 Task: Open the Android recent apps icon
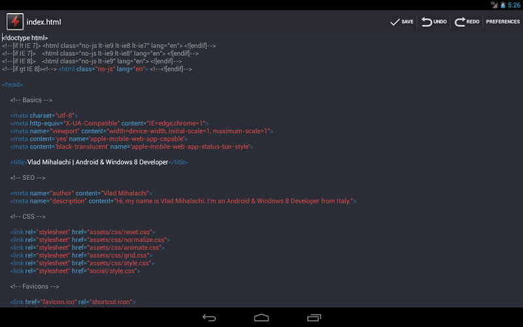[314, 318]
